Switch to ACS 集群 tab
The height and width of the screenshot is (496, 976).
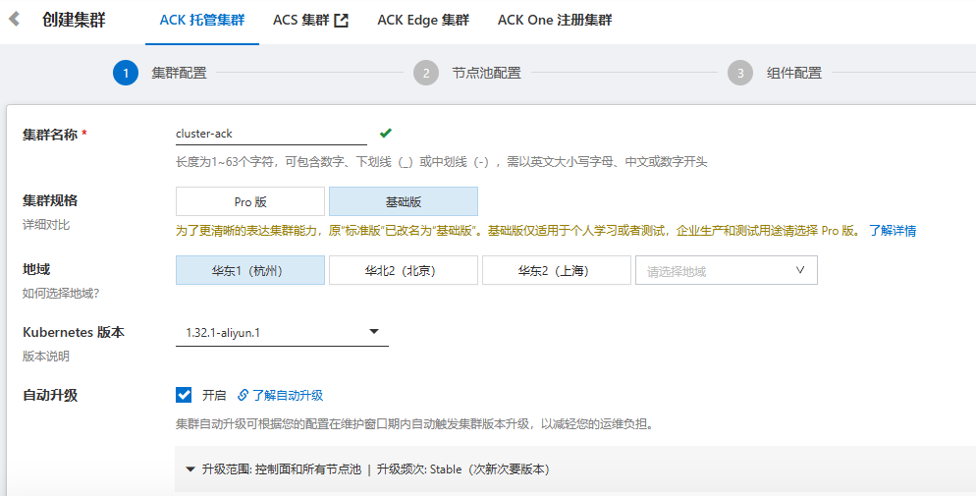tap(300, 20)
